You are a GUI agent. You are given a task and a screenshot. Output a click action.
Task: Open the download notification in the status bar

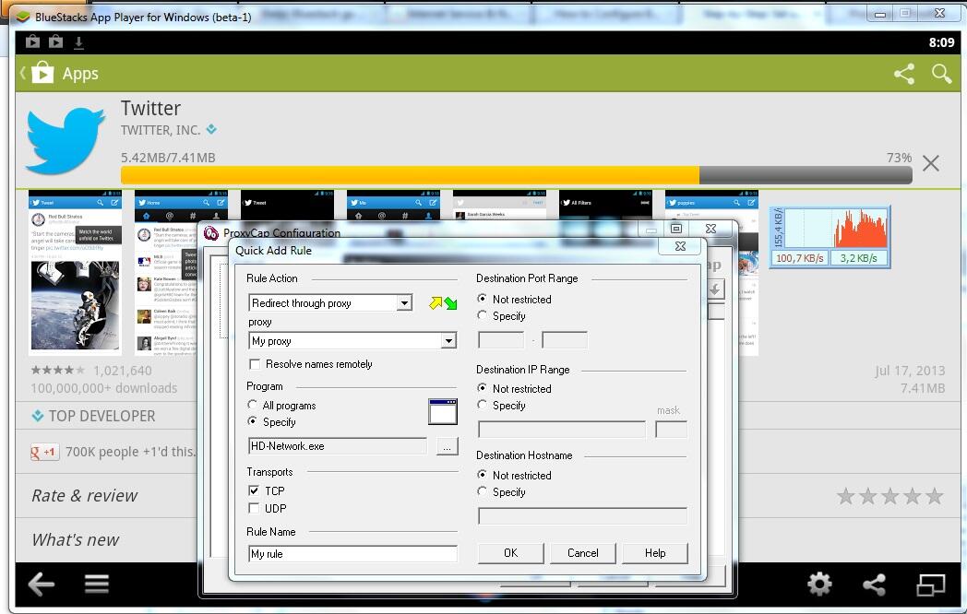tap(79, 41)
